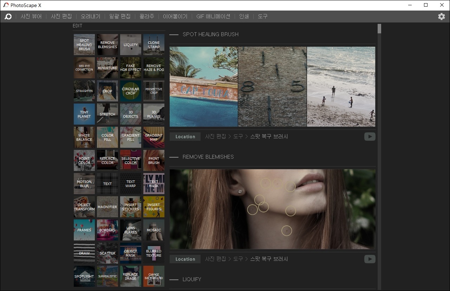
Task: Open the Replace Color tile
Action: (107, 160)
